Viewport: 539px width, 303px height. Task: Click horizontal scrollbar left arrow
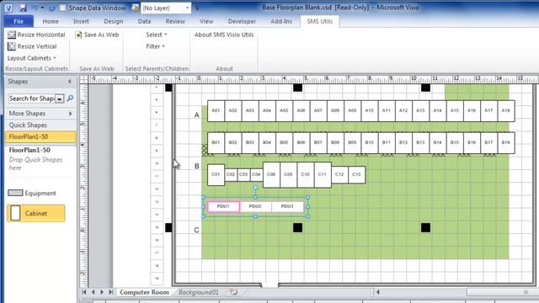click(x=378, y=292)
